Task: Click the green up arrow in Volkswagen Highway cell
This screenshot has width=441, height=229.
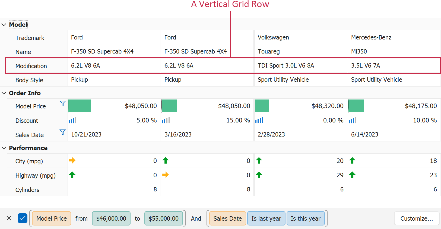Action: 259,175
